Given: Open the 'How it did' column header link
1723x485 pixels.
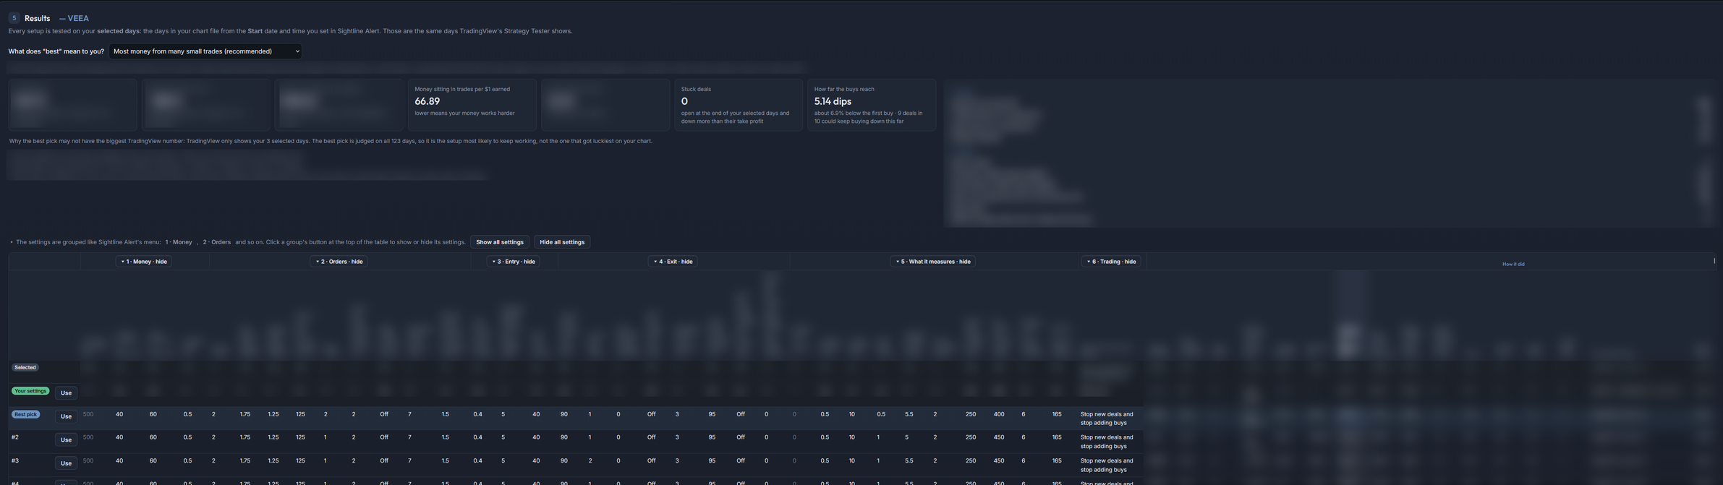Looking at the screenshot, I should pos(1513,264).
